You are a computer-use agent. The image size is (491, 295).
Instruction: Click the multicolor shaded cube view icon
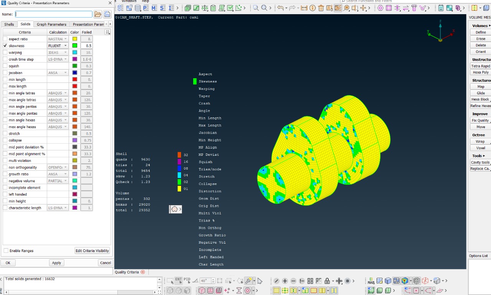tap(404, 281)
